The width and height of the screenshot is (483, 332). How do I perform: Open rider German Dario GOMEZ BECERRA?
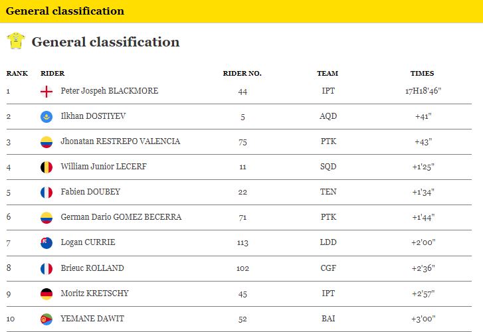tap(121, 217)
